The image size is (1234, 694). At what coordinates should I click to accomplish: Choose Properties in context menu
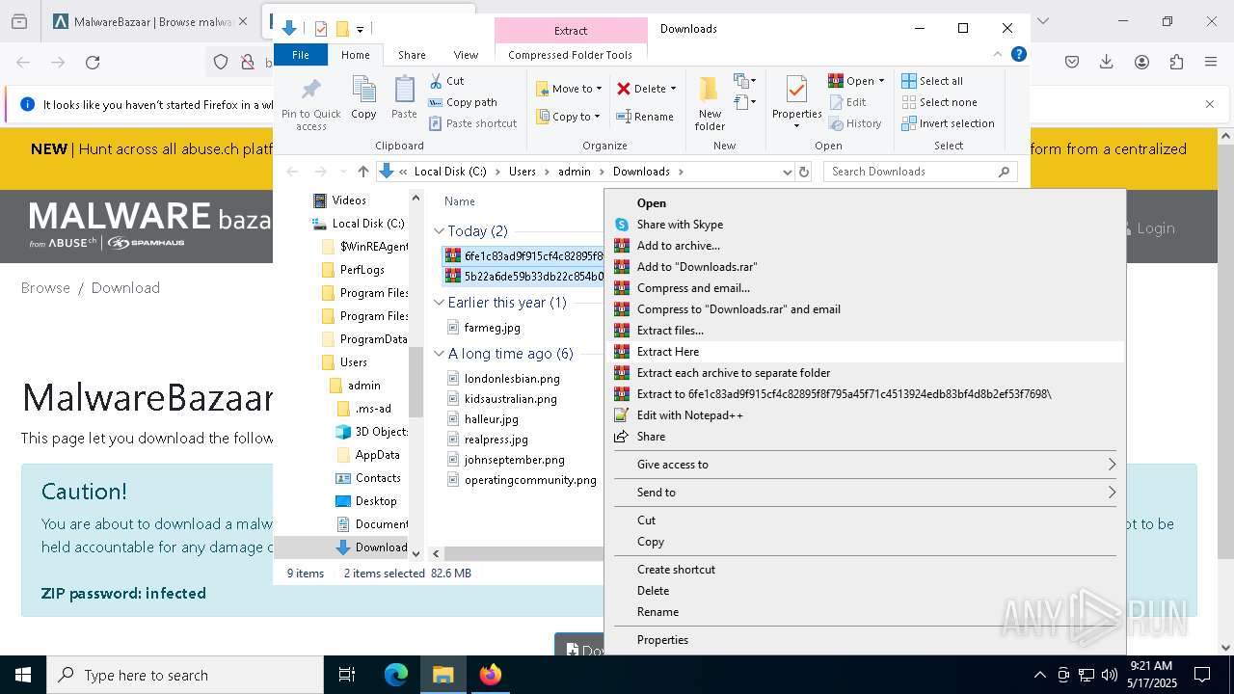pos(865,640)
